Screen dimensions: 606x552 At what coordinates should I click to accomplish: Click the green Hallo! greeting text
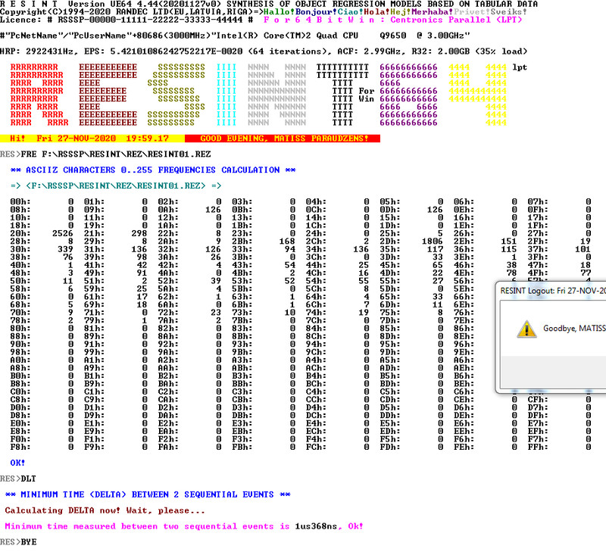pos(280,12)
